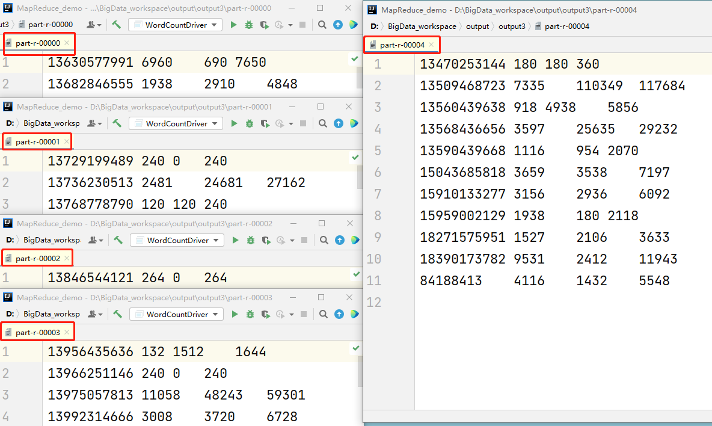Click BigData_workspace breadcrumb in part-r-00004 window
This screenshot has height=426, width=712.
tap(422, 26)
